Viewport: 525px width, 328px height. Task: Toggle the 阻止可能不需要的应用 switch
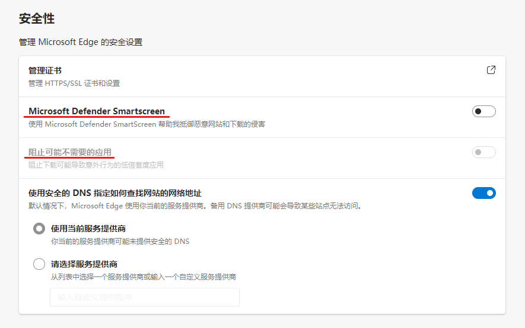click(484, 152)
